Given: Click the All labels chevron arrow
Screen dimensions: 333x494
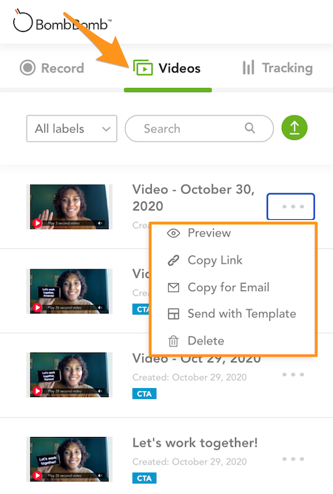Looking at the screenshot, I should click(107, 129).
